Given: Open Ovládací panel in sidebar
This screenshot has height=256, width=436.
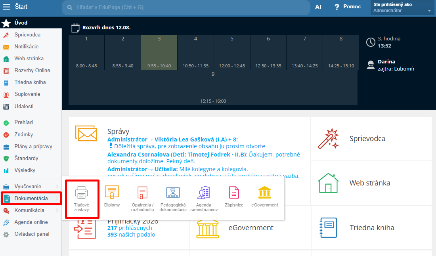Looking at the screenshot, I should pyautogui.click(x=31, y=234).
